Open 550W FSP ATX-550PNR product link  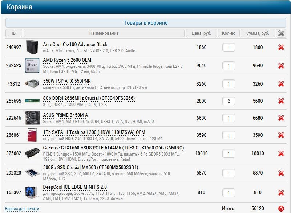click(67, 81)
